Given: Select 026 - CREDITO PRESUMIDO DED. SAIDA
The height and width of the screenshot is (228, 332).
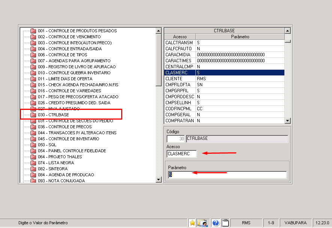Looking at the screenshot, I should pos(74,103).
